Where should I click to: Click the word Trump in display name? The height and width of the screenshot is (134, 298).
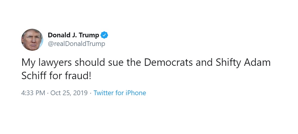tap(89, 35)
